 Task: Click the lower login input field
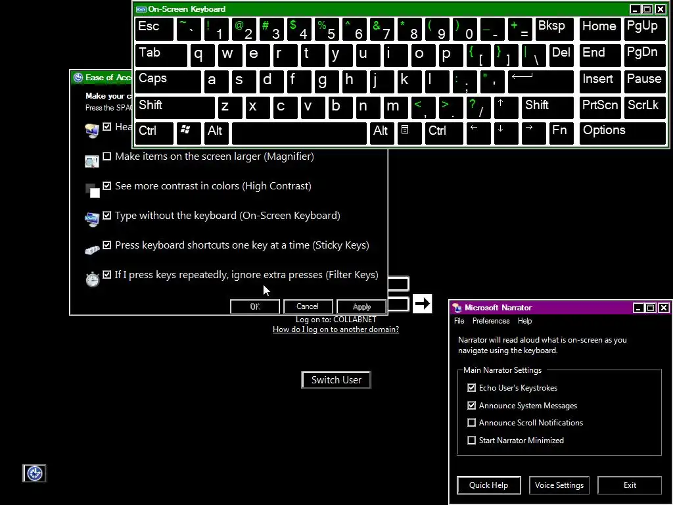(398, 304)
